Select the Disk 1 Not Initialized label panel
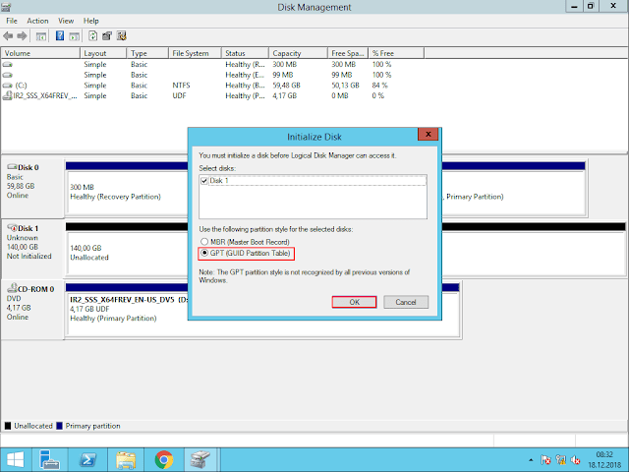Viewport: 629px width, 472px height. [x=32, y=248]
